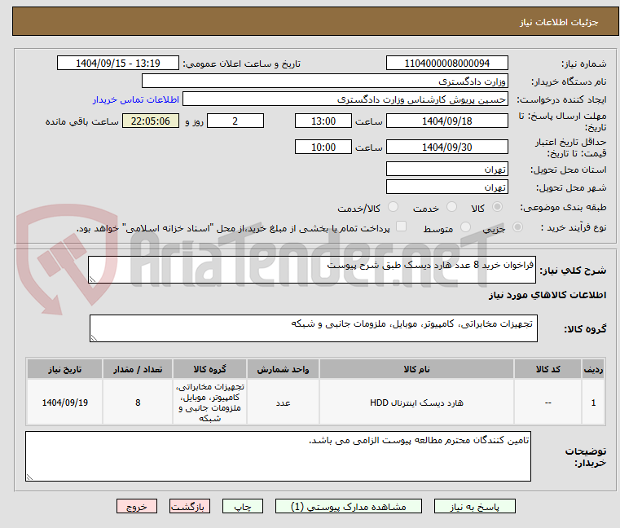
Task: Click the شماره نیاز number field
Action: [446, 63]
